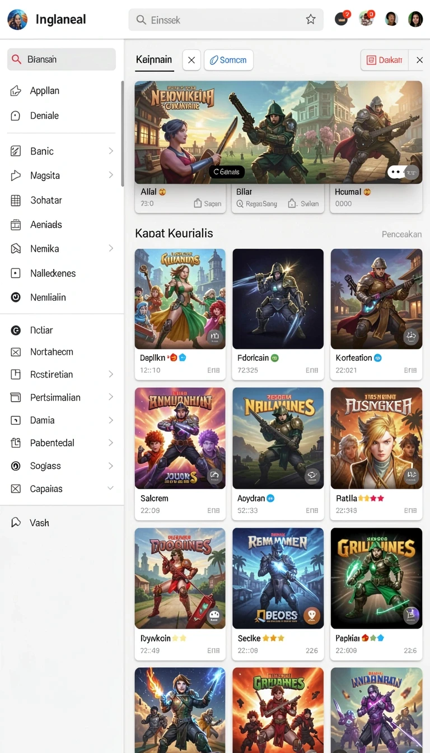Screen dimensions: 430x753
Task: Open the Aoydran game thumbnail
Action: click(x=278, y=438)
